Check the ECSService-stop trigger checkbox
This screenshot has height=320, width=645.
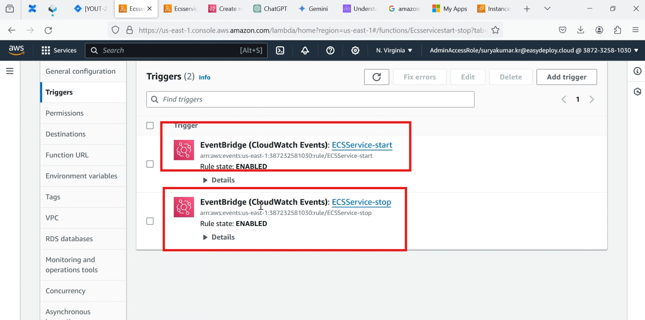[150, 221]
